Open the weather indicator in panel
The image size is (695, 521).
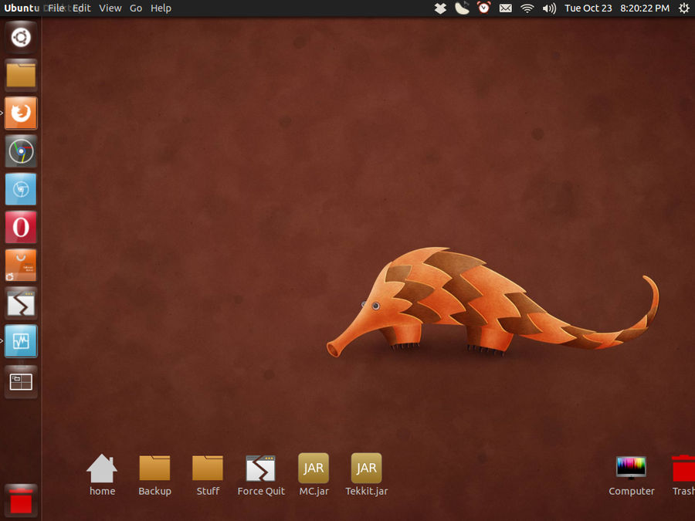462,8
